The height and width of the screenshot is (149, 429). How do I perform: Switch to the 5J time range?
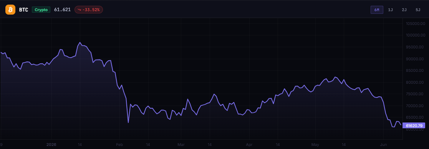click(x=418, y=10)
